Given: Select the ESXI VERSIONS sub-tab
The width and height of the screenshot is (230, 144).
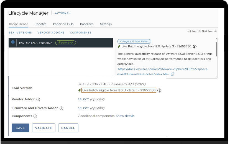Looking at the screenshot, I should 20,33.
